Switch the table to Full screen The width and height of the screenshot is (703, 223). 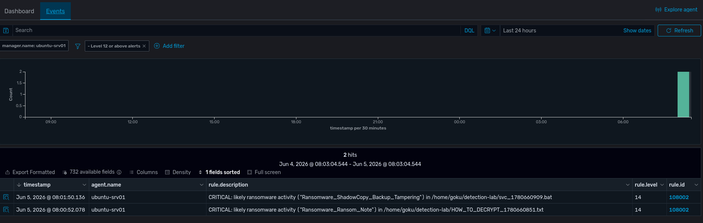tap(264, 172)
